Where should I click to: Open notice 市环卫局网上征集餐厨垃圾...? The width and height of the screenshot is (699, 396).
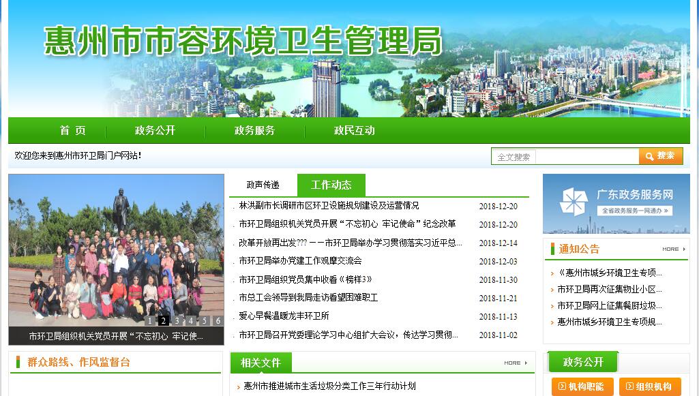click(x=610, y=305)
